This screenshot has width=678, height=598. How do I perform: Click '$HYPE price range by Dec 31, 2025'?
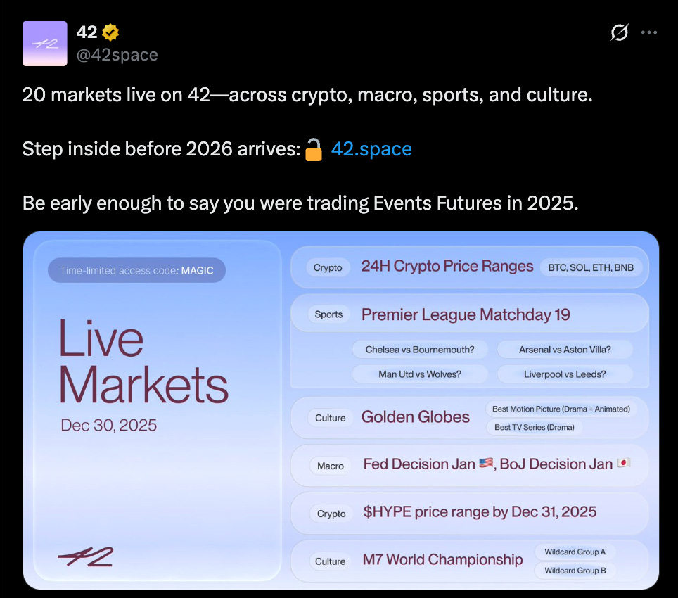pyautogui.click(x=480, y=512)
